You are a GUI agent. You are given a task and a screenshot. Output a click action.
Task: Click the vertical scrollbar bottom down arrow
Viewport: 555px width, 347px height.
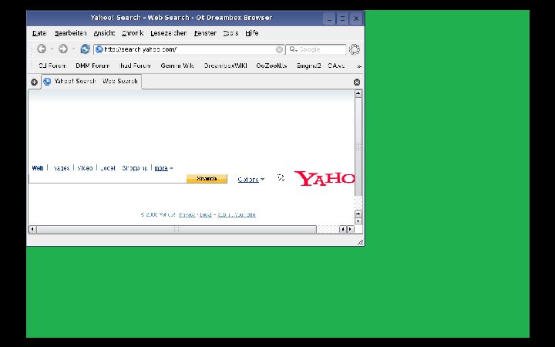click(358, 221)
